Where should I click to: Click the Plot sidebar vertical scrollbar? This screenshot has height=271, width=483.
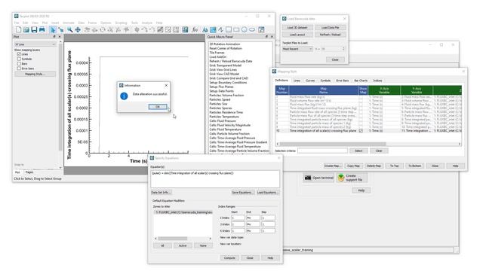coord(60,105)
